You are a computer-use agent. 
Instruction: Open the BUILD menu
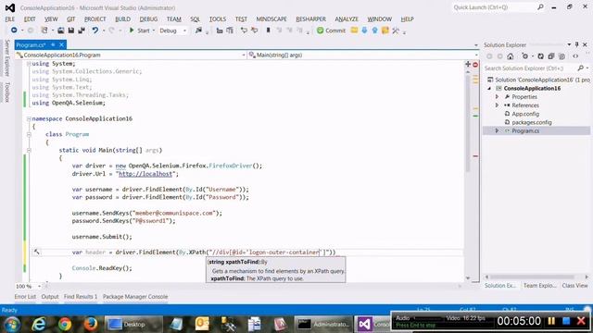[122, 18]
